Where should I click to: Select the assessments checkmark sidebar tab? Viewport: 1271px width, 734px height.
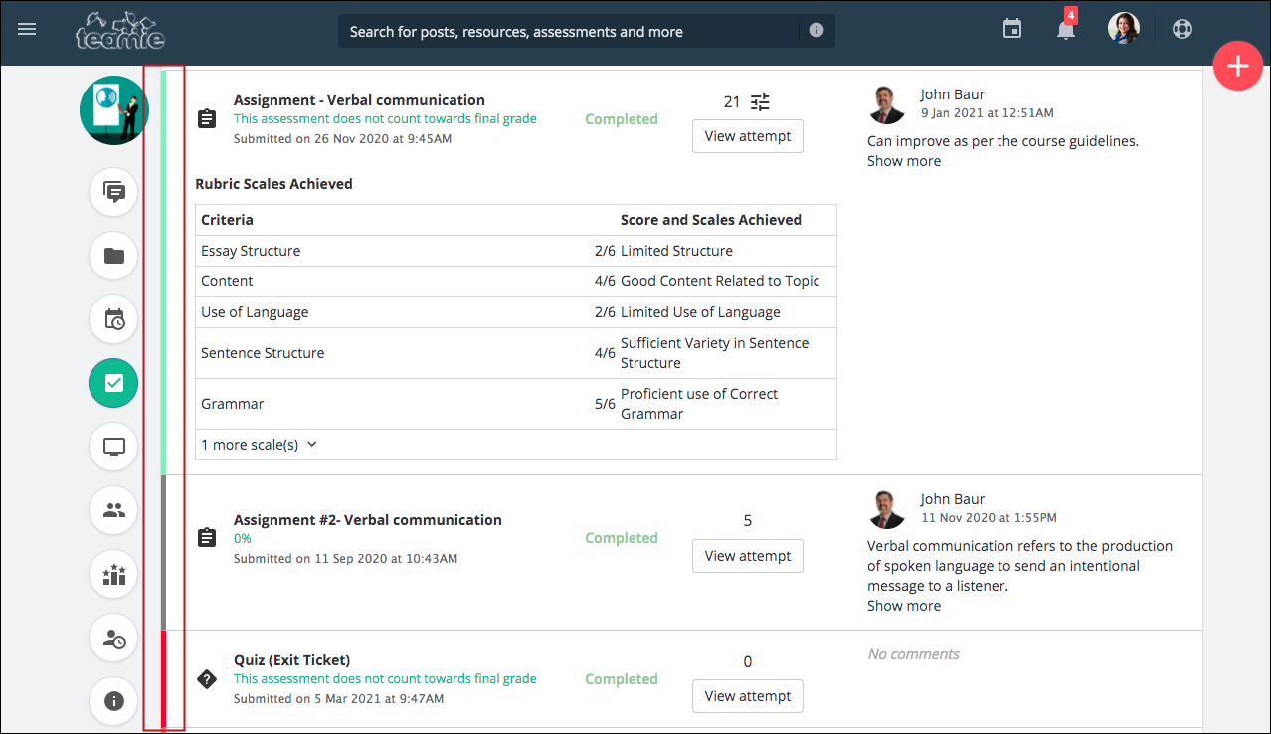click(114, 383)
